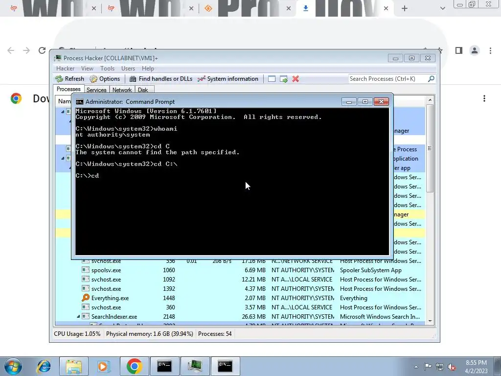The height and width of the screenshot is (376, 501).
Task: Switch to the Services tab
Action: tap(96, 90)
